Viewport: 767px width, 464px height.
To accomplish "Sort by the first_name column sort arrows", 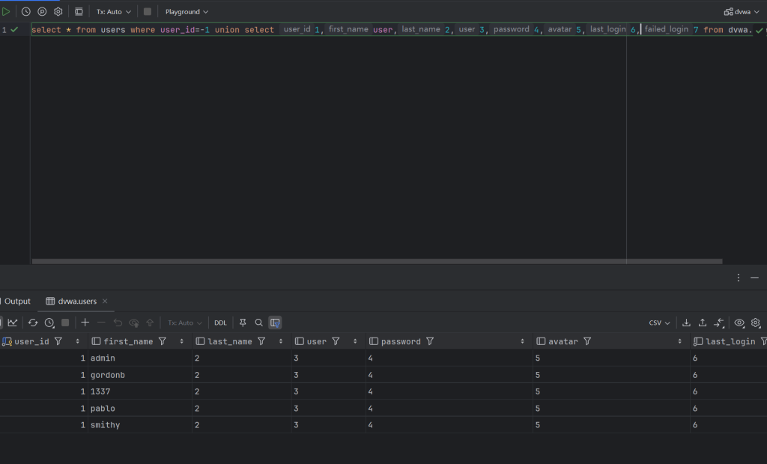I will pyautogui.click(x=181, y=341).
